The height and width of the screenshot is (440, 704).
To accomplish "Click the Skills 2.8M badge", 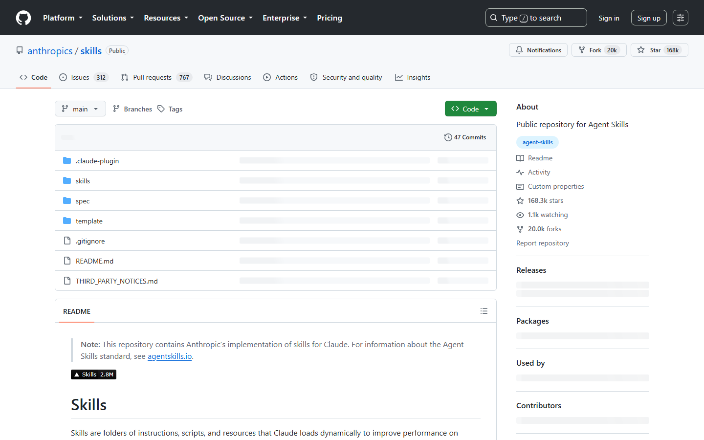I will [93, 374].
